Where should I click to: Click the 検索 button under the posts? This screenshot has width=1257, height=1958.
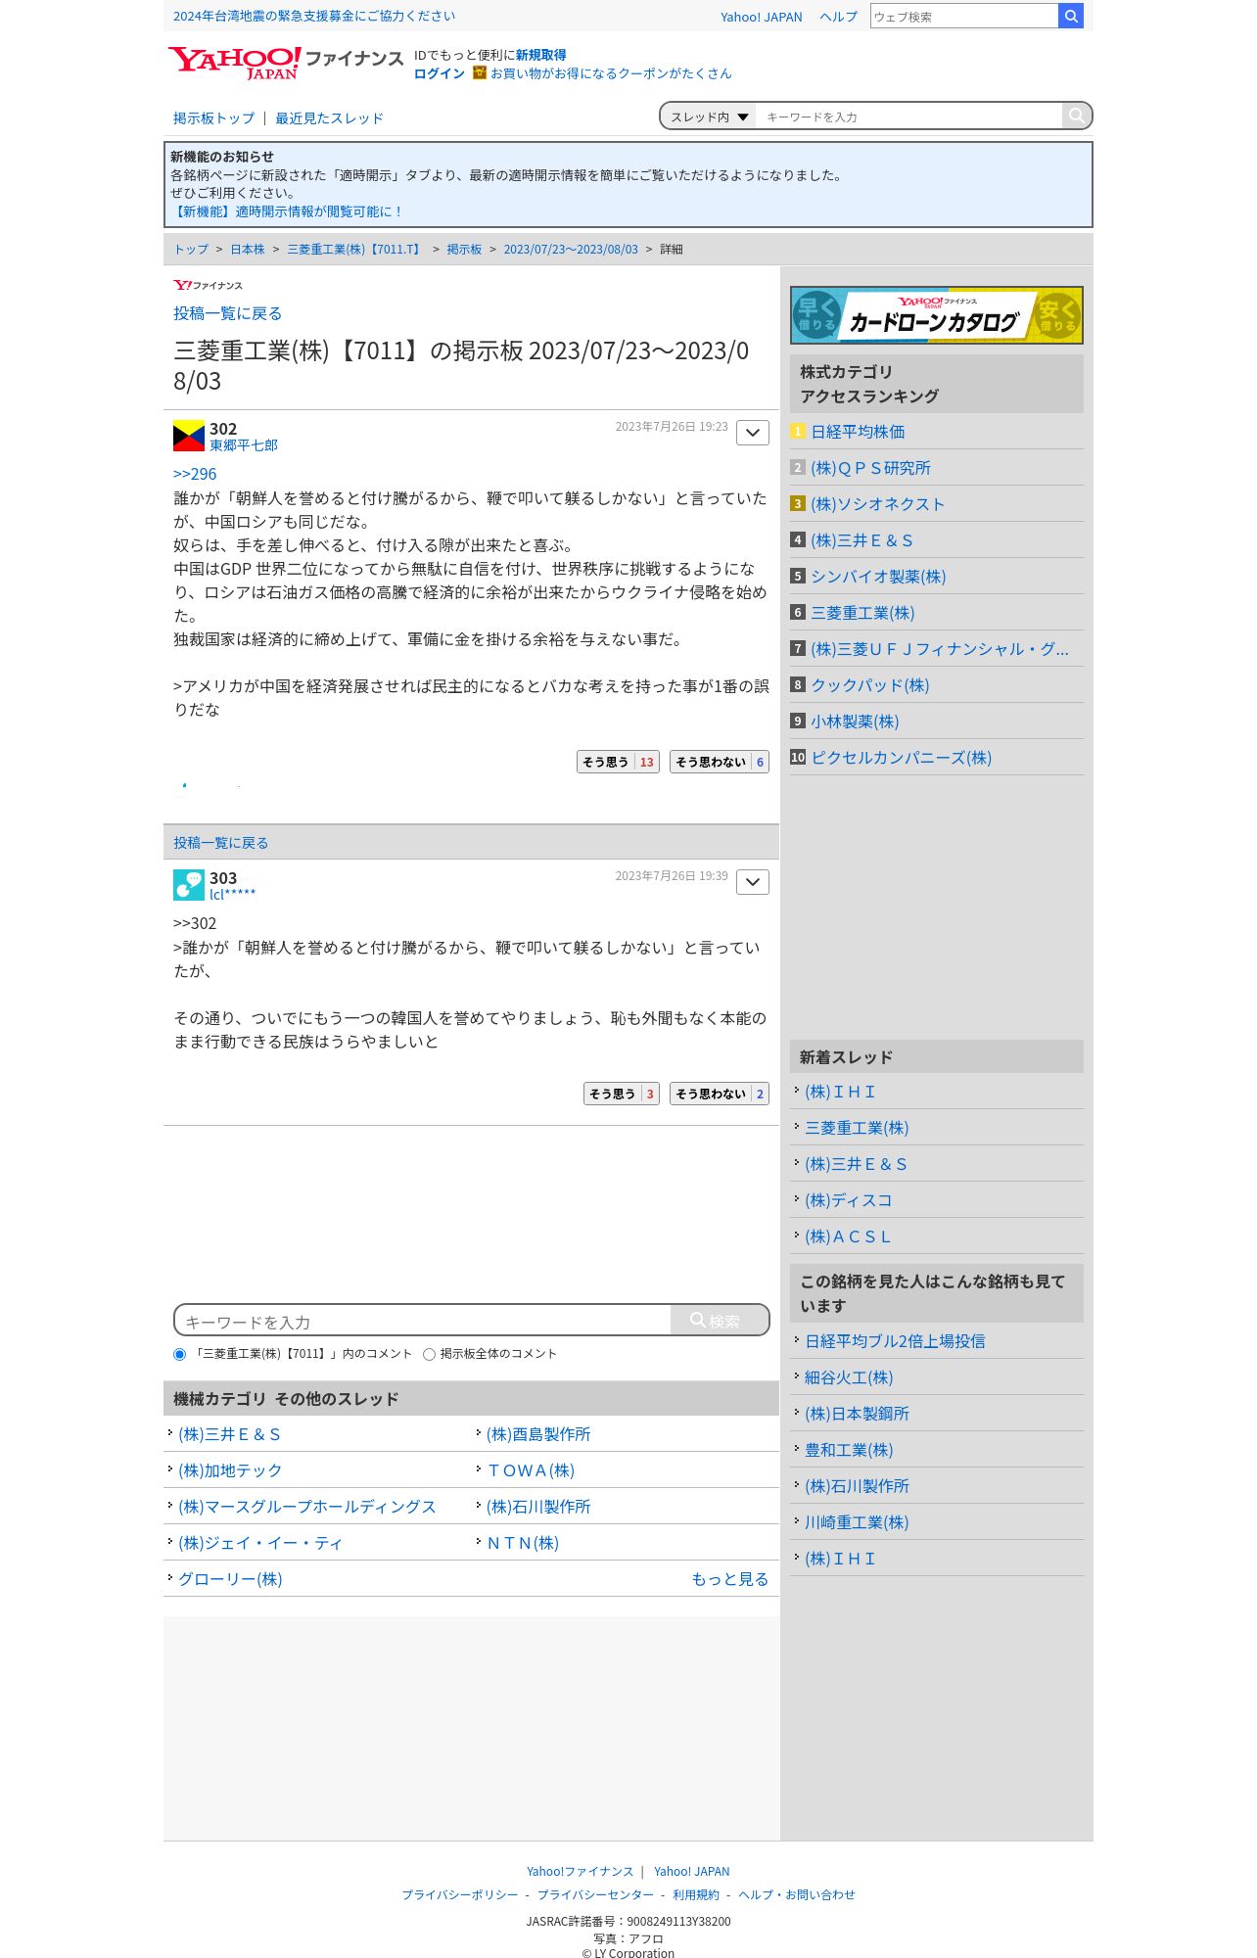point(719,1320)
